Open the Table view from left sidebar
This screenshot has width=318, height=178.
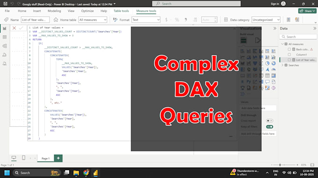click(5, 37)
